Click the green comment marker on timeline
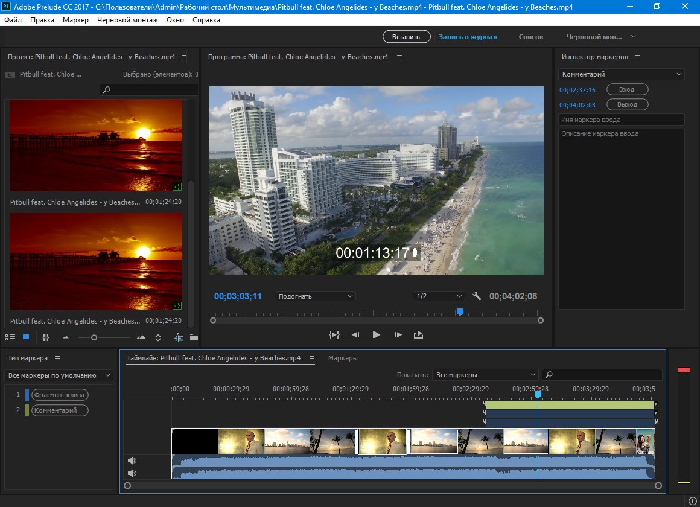This screenshot has width=700, height=507. tap(570, 404)
